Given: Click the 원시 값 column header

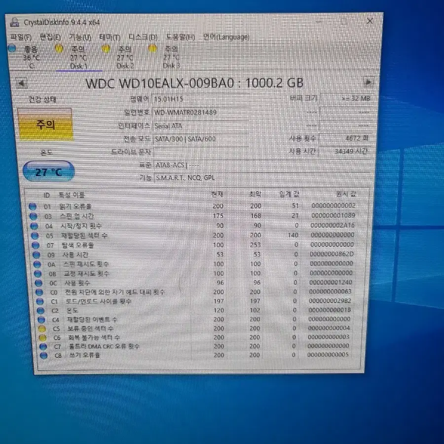Looking at the screenshot, I should (x=346, y=194).
